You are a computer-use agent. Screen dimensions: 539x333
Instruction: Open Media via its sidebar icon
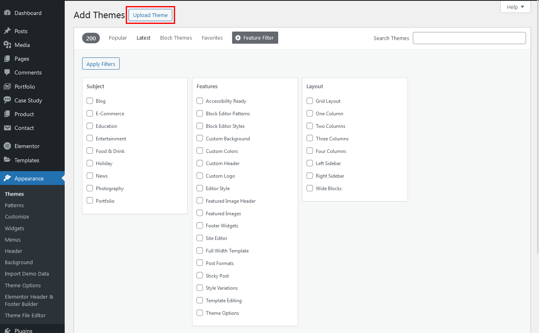7,45
